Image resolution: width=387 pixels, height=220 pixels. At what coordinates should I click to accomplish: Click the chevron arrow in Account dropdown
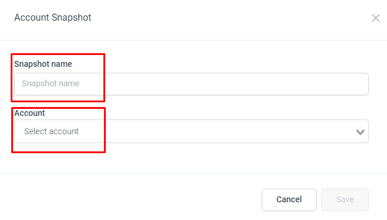pos(360,132)
